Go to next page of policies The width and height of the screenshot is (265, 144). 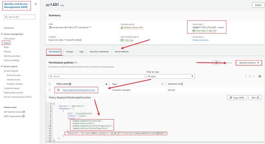click(x=254, y=77)
